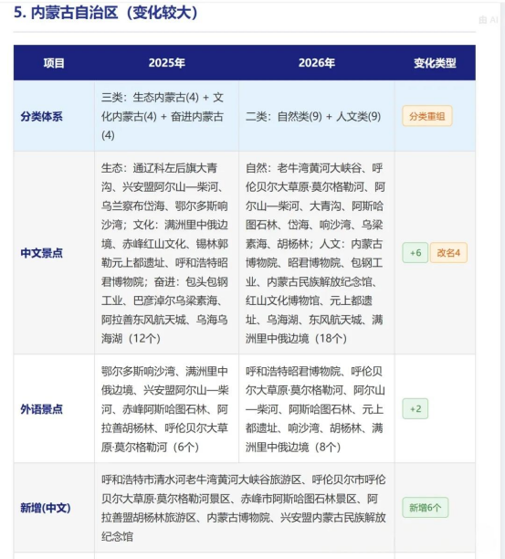Click the 分类重组 tag badge
The width and height of the screenshot is (505, 559).
(x=427, y=116)
